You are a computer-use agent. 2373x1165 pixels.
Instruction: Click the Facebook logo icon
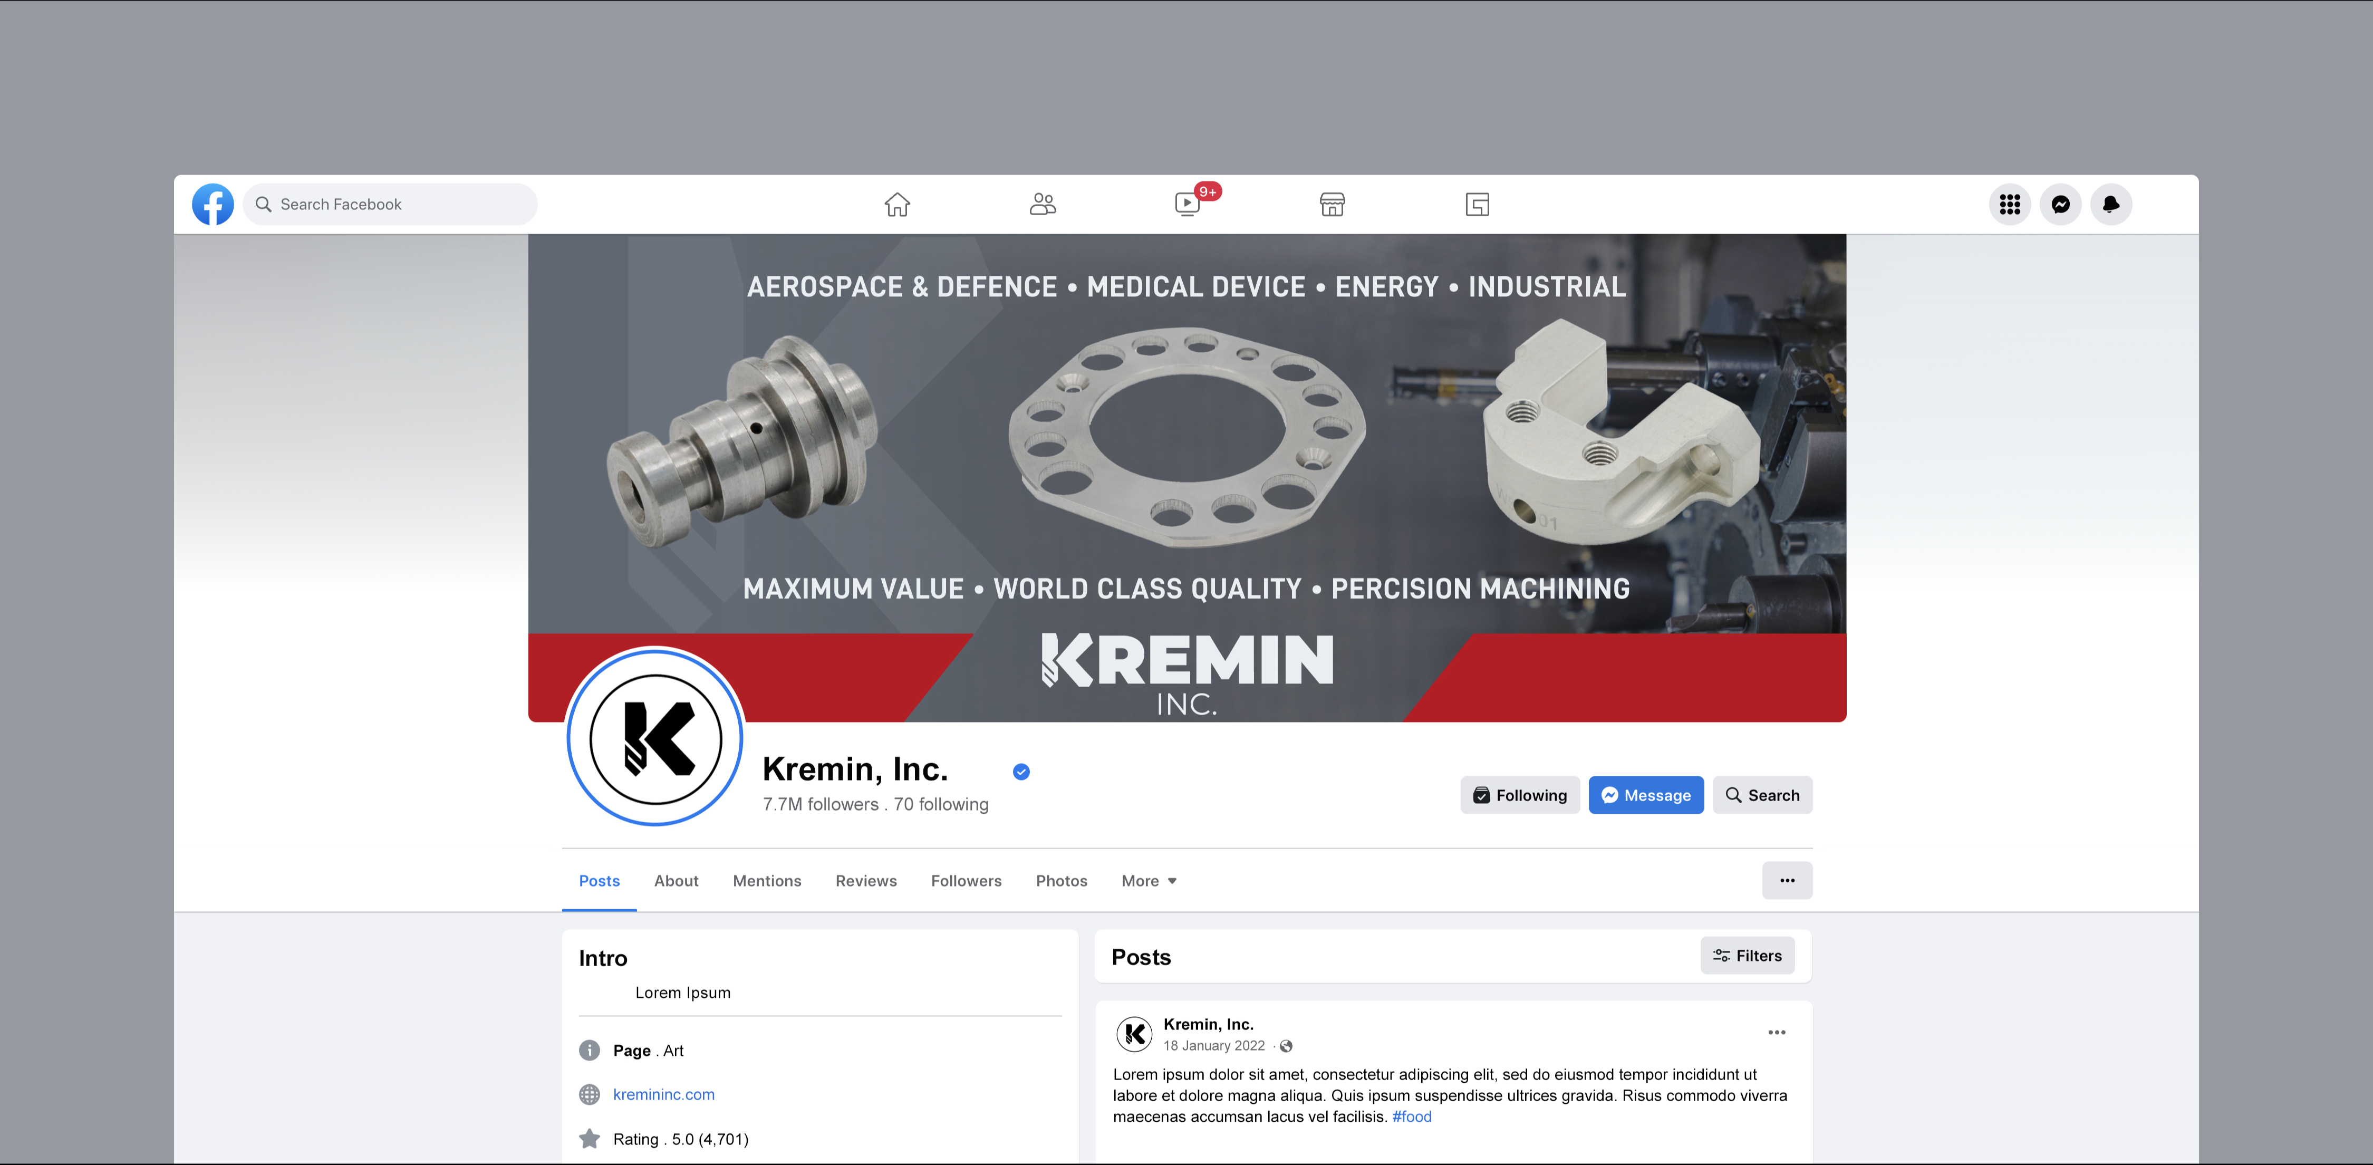click(x=213, y=205)
